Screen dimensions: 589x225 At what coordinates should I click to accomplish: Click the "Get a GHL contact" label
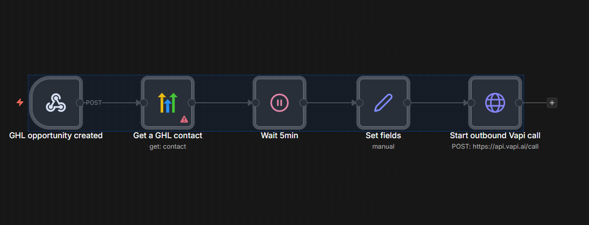coord(168,135)
